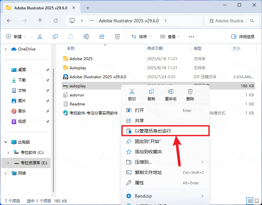Image resolution: width=262 pixels, height=205 pixels.
Task: Select 删除 icon in context menu
Action: tap(190, 92)
